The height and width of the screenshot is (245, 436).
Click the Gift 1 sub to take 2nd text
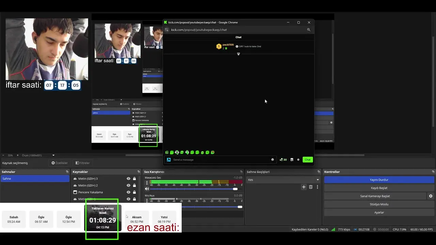pos(250,46)
